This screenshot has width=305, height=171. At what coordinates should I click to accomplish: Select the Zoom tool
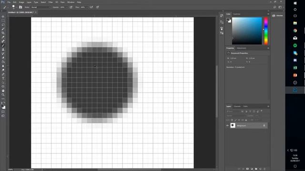[x=3, y=95]
